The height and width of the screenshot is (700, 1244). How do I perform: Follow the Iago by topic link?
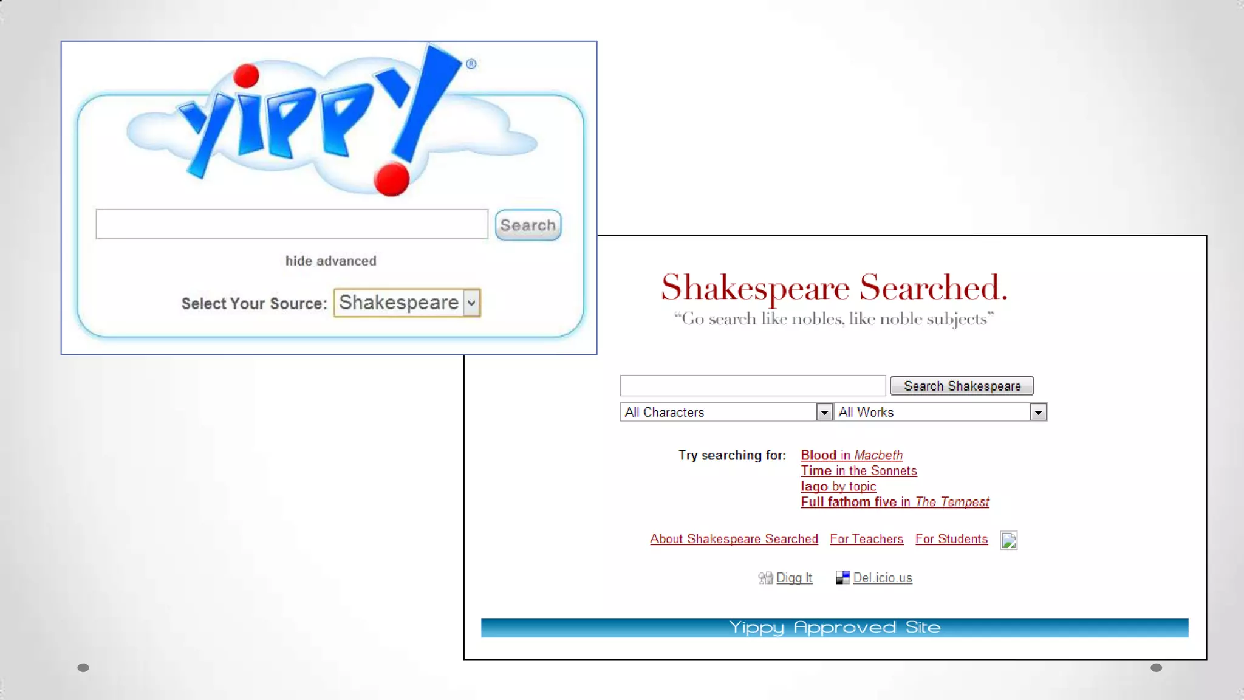pos(838,486)
